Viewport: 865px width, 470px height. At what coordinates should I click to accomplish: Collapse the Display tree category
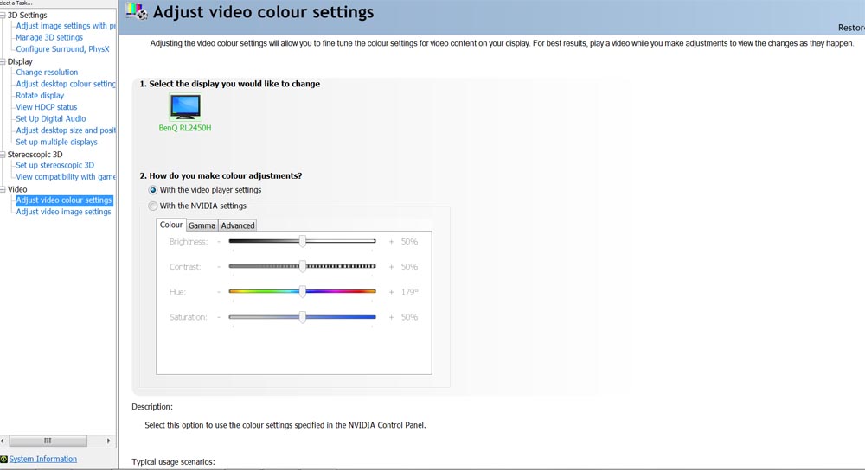(x=3, y=62)
